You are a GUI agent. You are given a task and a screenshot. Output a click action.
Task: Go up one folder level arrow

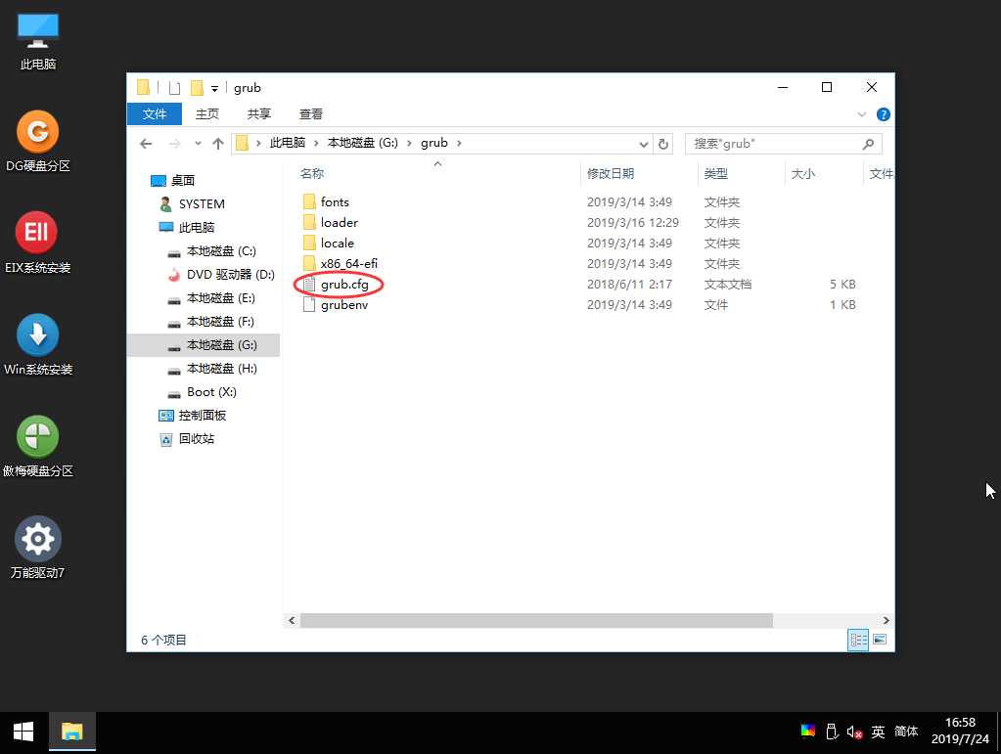(x=218, y=144)
